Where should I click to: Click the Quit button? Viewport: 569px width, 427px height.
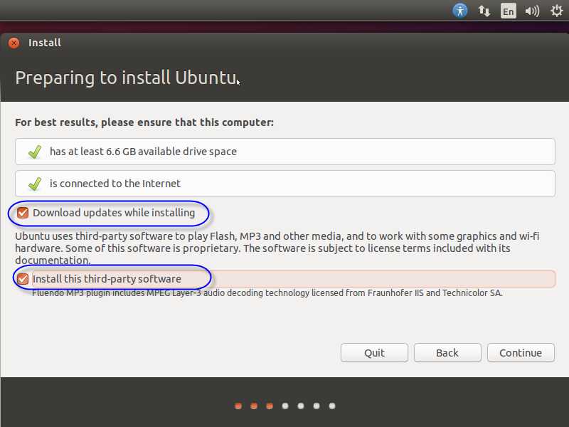coord(374,352)
